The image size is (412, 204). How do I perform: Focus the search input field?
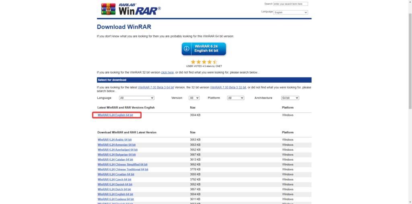tap(290, 4)
